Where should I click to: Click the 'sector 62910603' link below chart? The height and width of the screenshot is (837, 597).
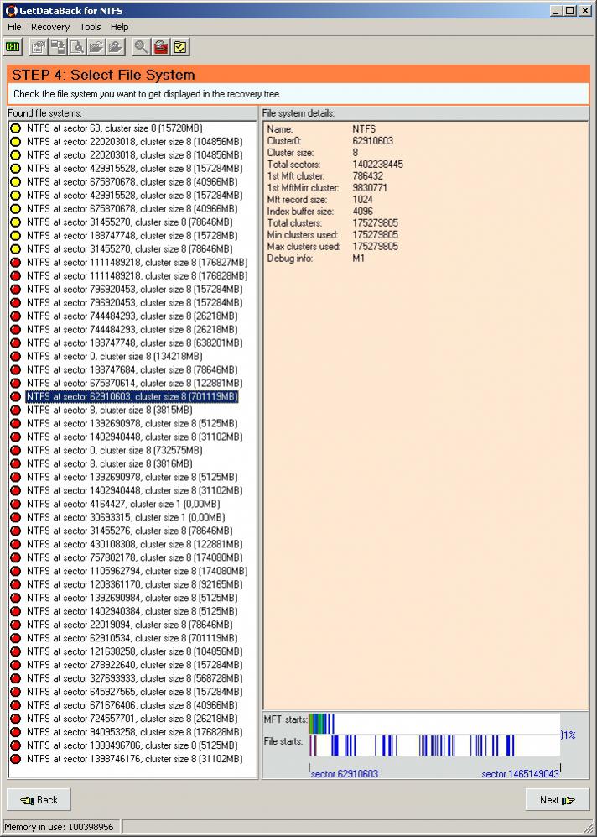click(x=345, y=774)
